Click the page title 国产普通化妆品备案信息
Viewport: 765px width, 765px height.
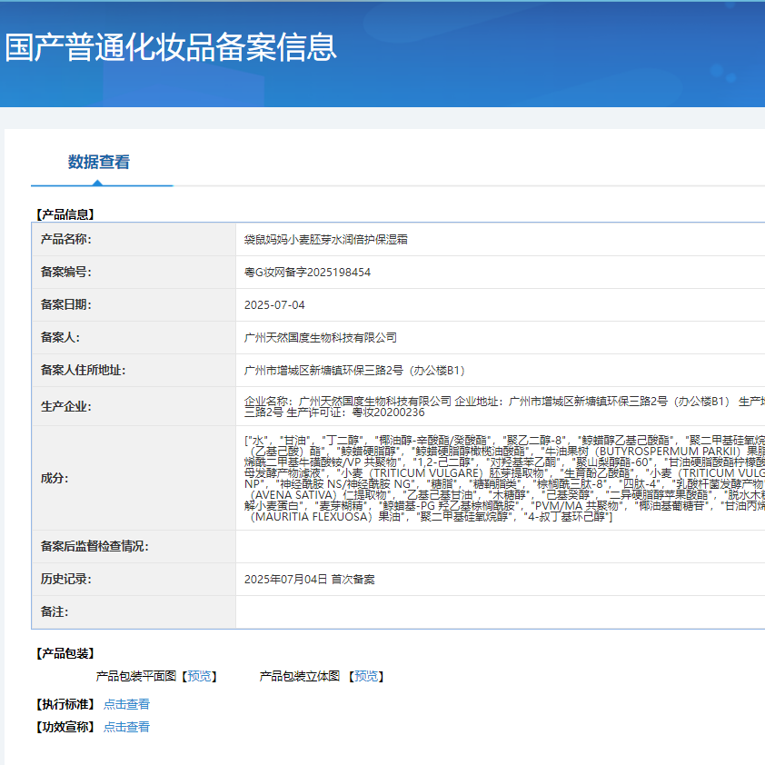[x=171, y=47]
